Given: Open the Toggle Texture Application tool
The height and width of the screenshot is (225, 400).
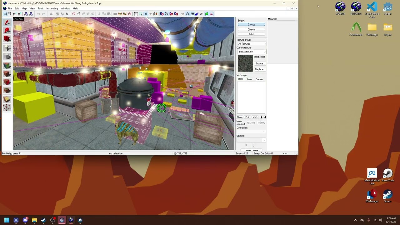Looking at the screenshot, I should (x=7, y=65).
